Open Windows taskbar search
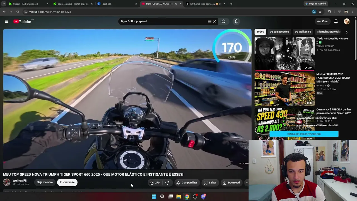Screen dimensions: 357x201 [162, 197]
